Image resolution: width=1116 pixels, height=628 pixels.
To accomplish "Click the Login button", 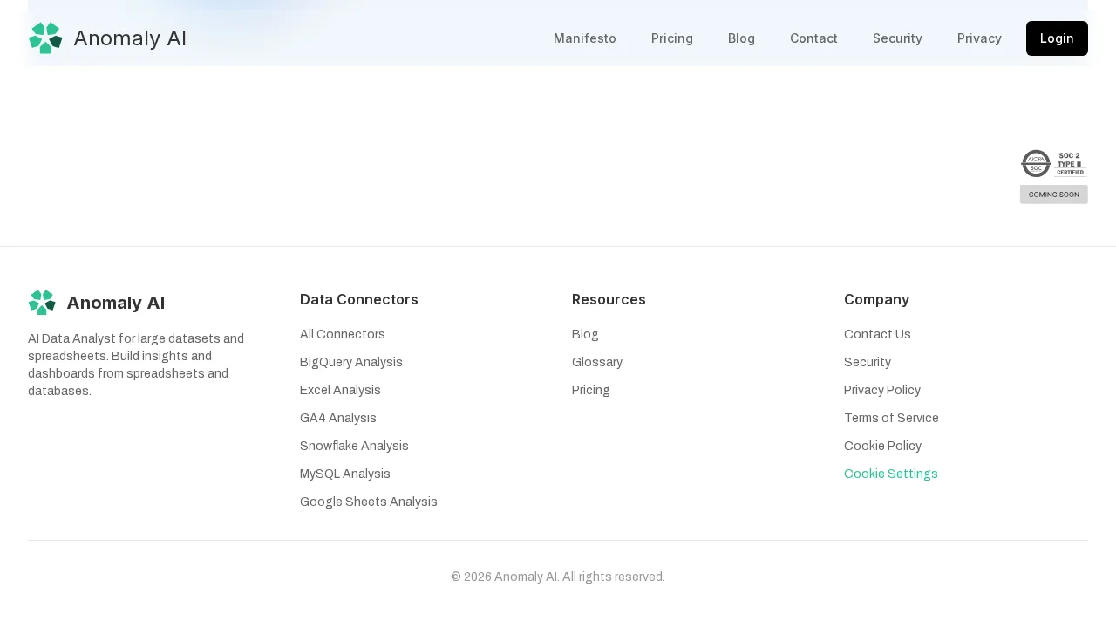I will (x=1056, y=38).
